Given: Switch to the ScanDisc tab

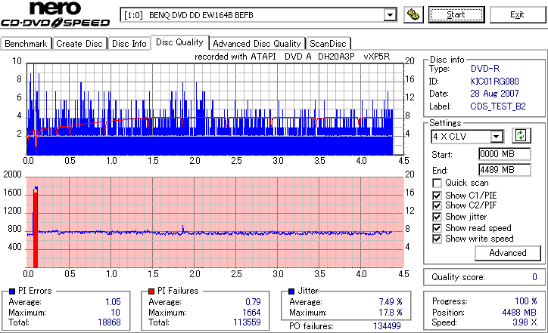Looking at the screenshot, I should [x=328, y=44].
